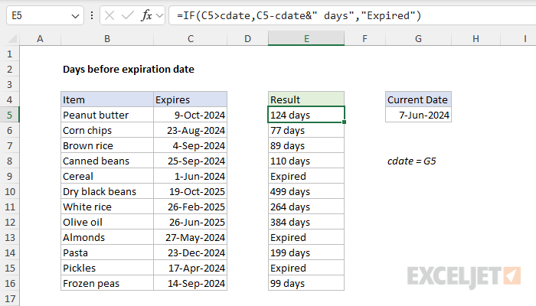The image size is (536, 306).
Task: Select the 'Olive oil' cell
Action: pos(107,222)
